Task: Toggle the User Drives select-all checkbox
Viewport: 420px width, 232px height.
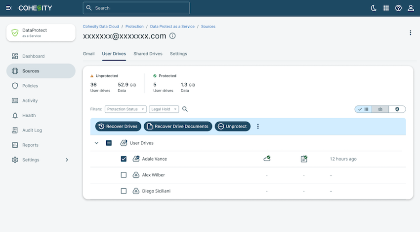Action: [109, 143]
